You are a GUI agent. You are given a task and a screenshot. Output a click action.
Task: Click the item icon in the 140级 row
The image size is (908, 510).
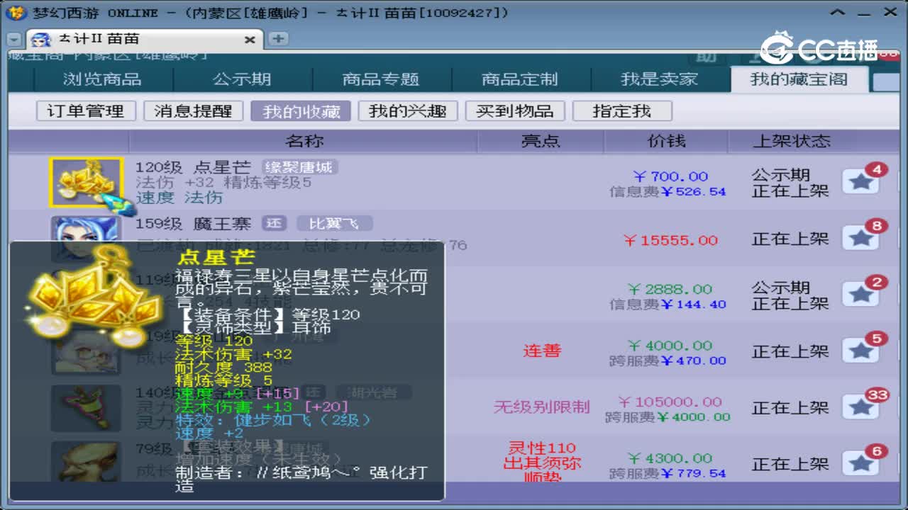click(x=86, y=407)
